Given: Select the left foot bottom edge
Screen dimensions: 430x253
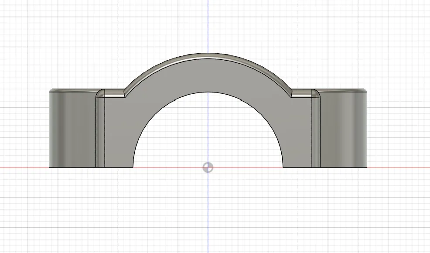Looking at the screenshot, I should pyautogui.click(x=91, y=168).
